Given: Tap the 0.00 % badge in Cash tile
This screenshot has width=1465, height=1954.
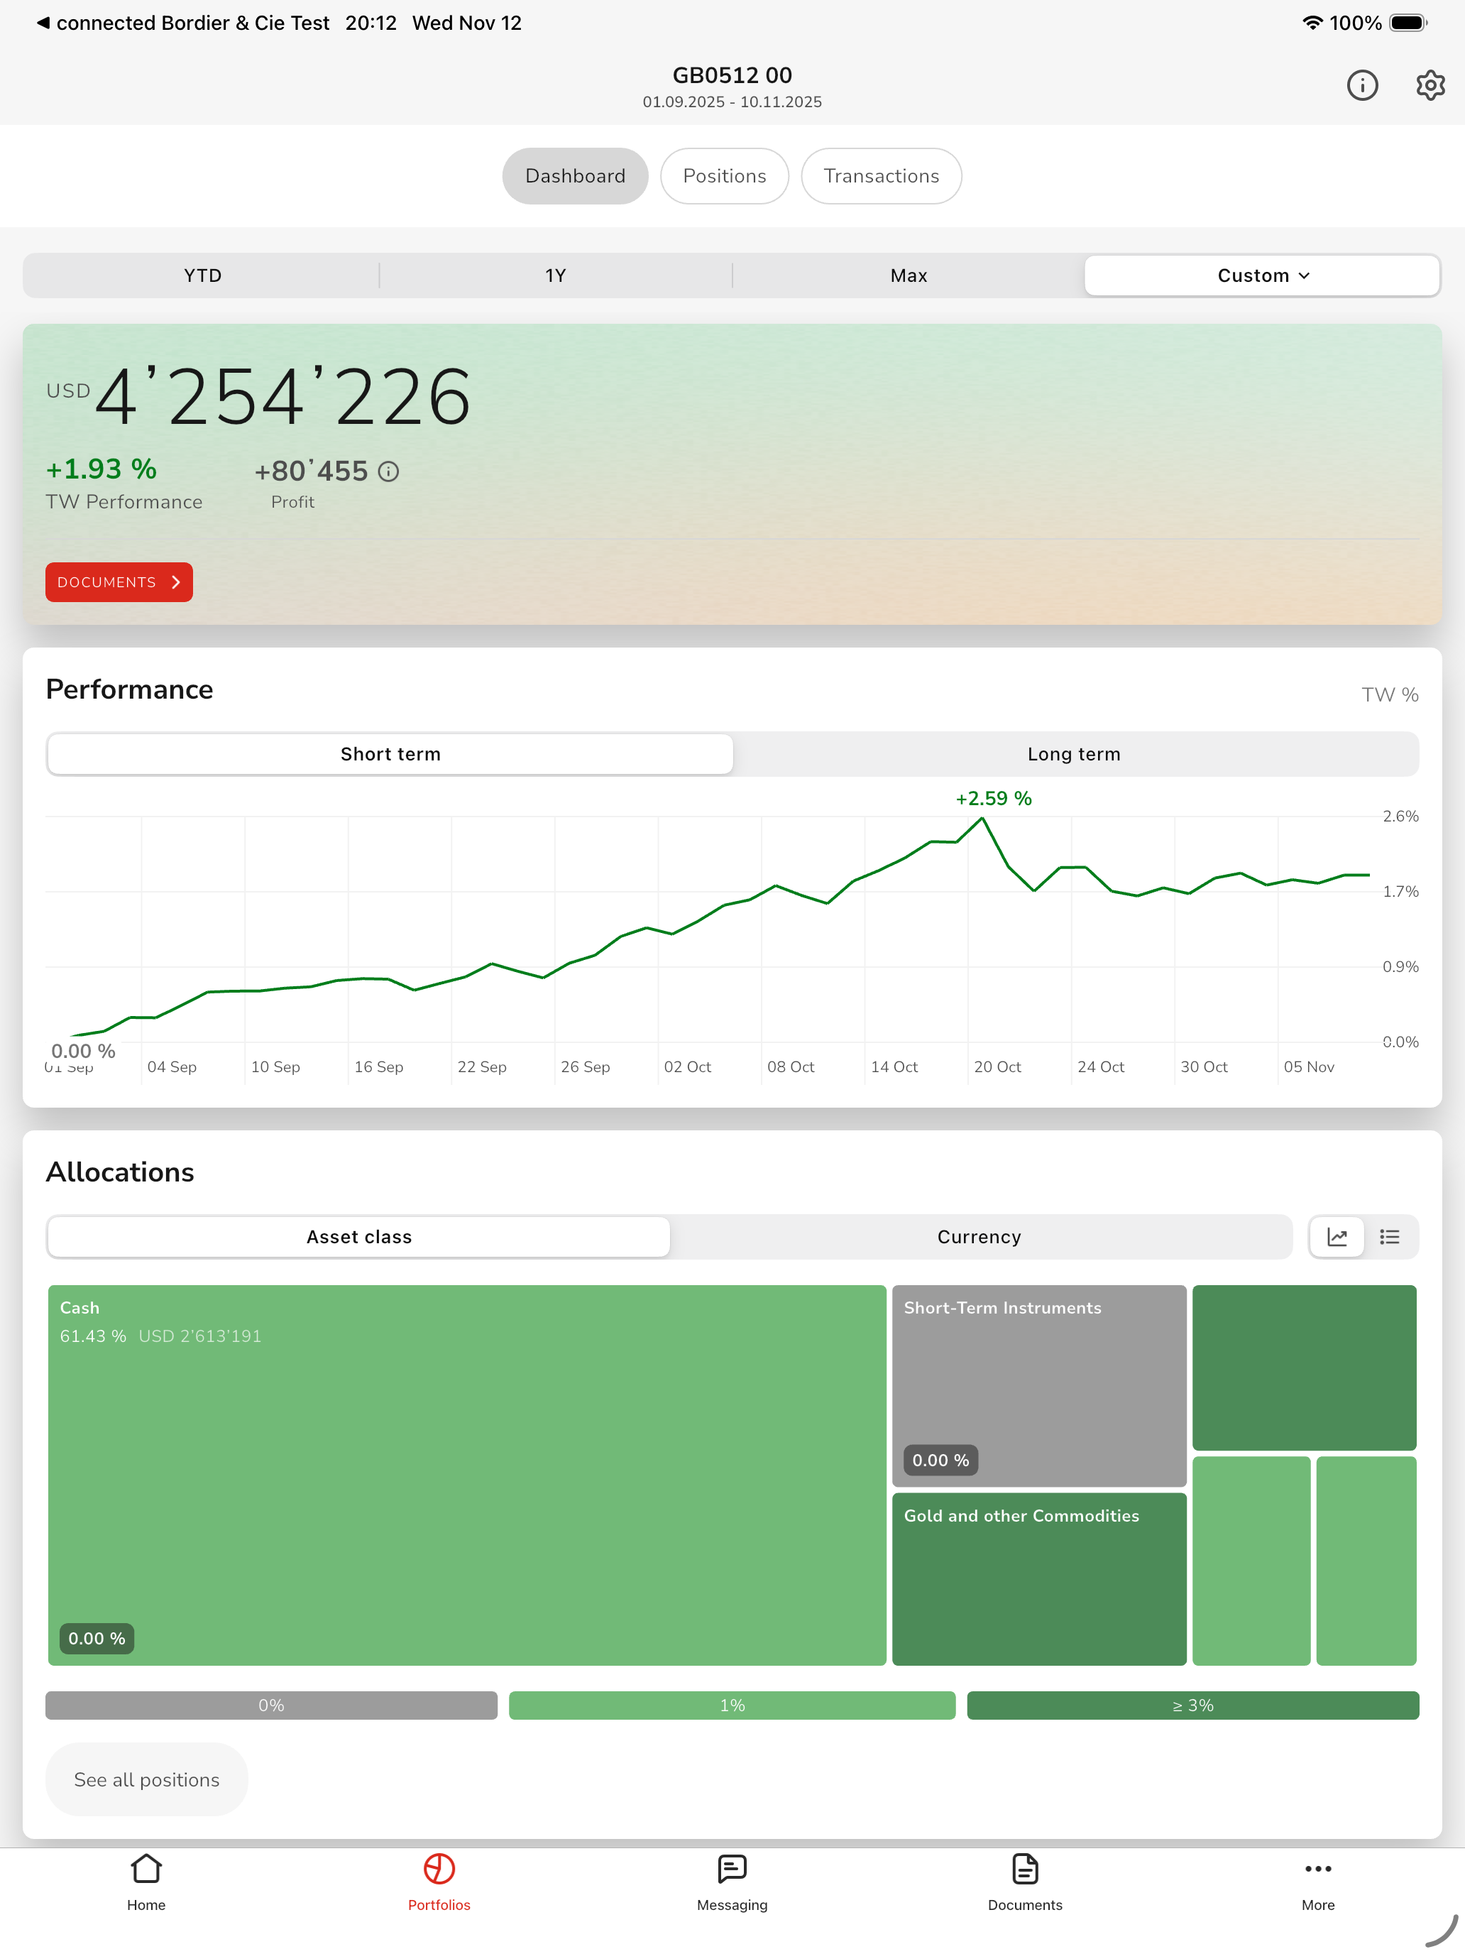Looking at the screenshot, I should click(97, 1639).
